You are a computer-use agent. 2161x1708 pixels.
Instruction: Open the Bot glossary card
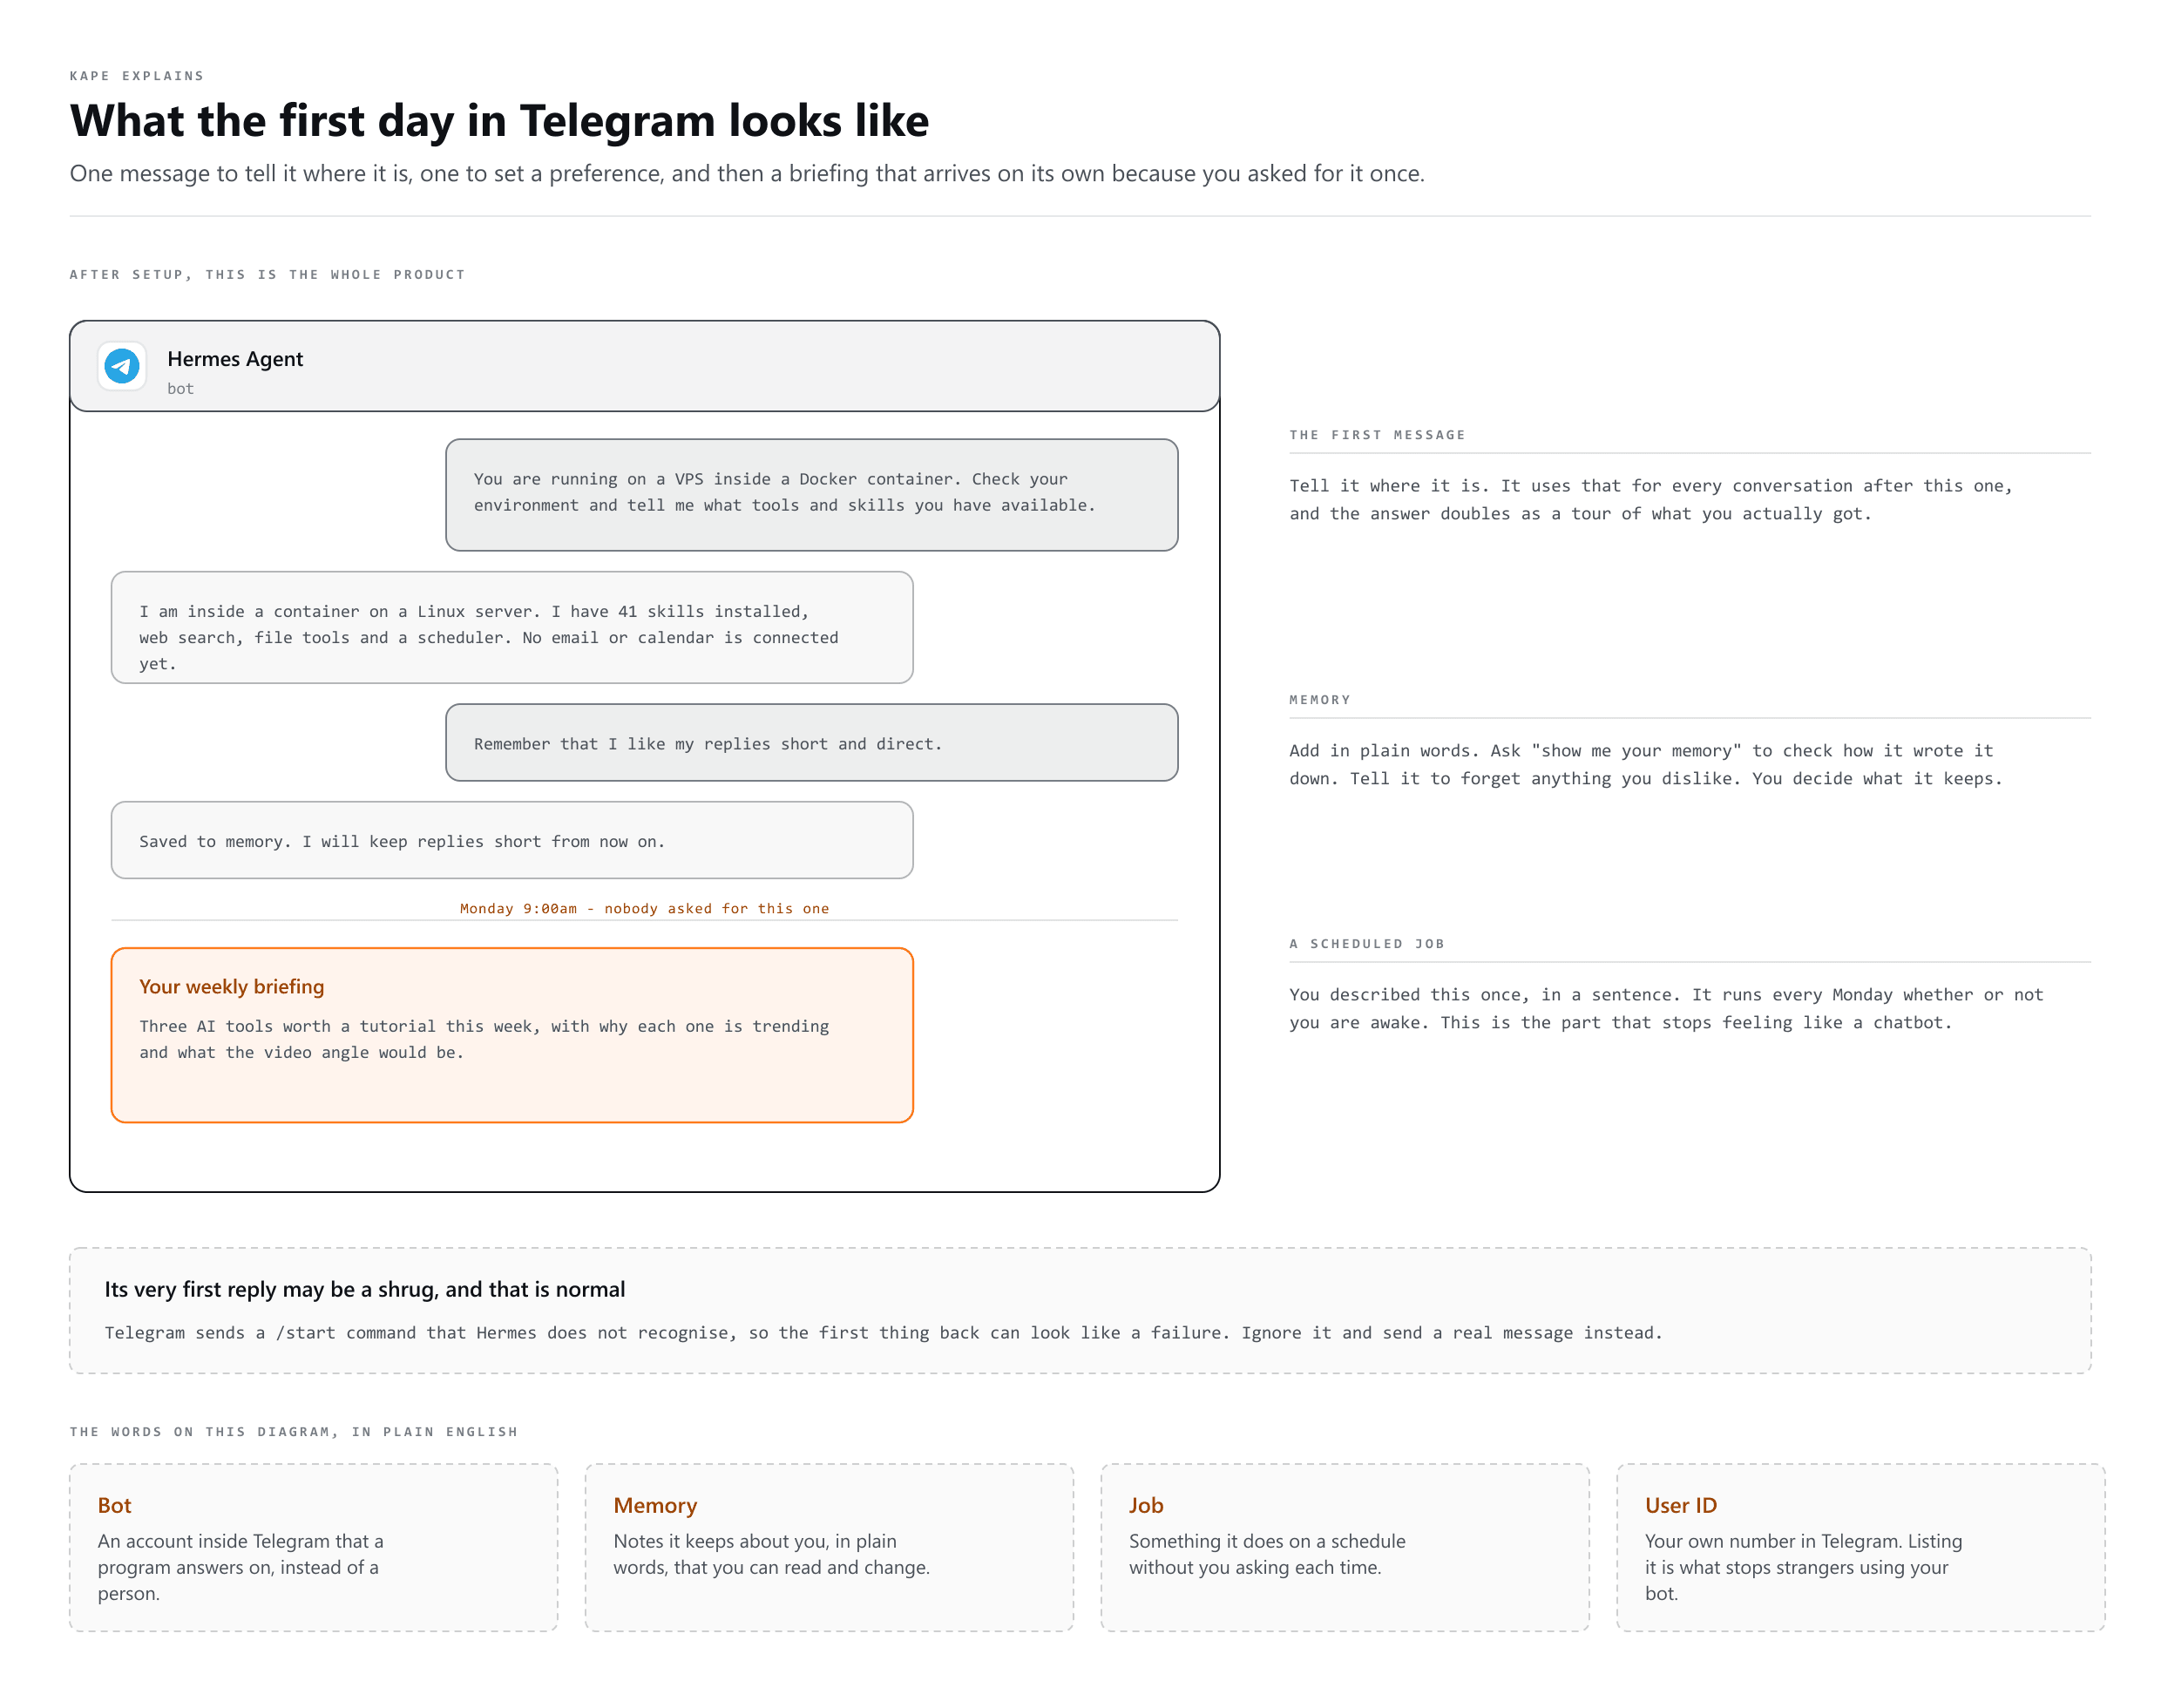click(313, 1547)
